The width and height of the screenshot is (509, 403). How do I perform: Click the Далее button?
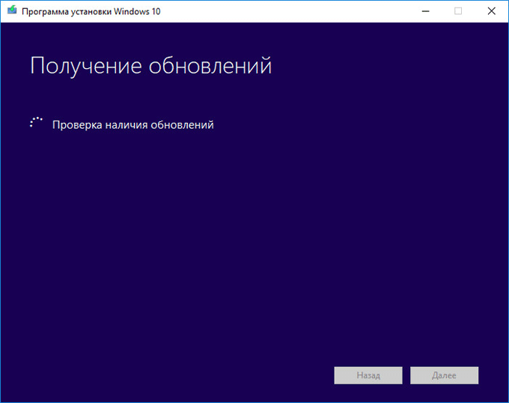tap(444, 375)
